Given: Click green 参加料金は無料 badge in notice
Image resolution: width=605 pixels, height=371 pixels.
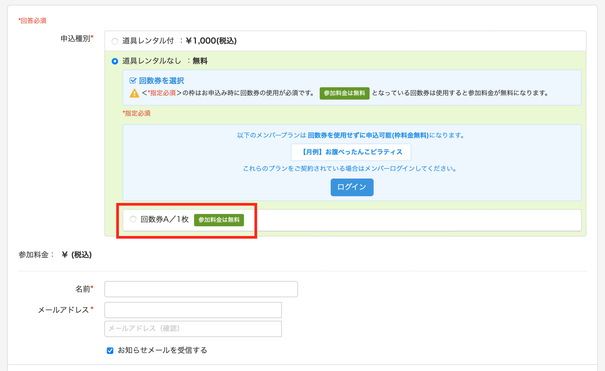Looking at the screenshot, I should pyautogui.click(x=344, y=93).
